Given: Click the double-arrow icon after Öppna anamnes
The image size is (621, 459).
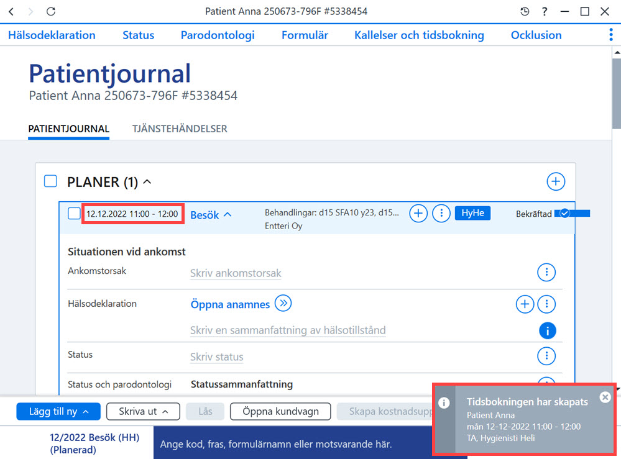Looking at the screenshot, I should (283, 304).
